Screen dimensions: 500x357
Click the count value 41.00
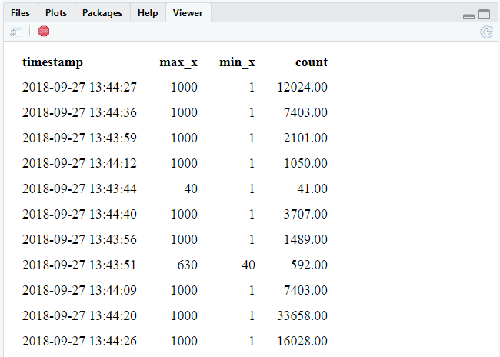[312, 189]
